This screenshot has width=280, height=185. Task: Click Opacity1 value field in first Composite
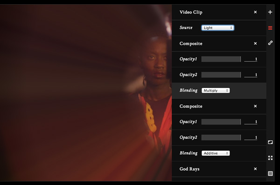(x=251, y=59)
